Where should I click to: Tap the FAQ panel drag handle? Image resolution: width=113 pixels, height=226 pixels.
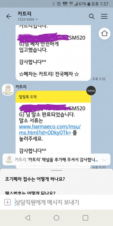pos(56,170)
